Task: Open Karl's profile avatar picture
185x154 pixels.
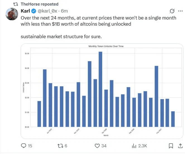Action: point(12,14)
